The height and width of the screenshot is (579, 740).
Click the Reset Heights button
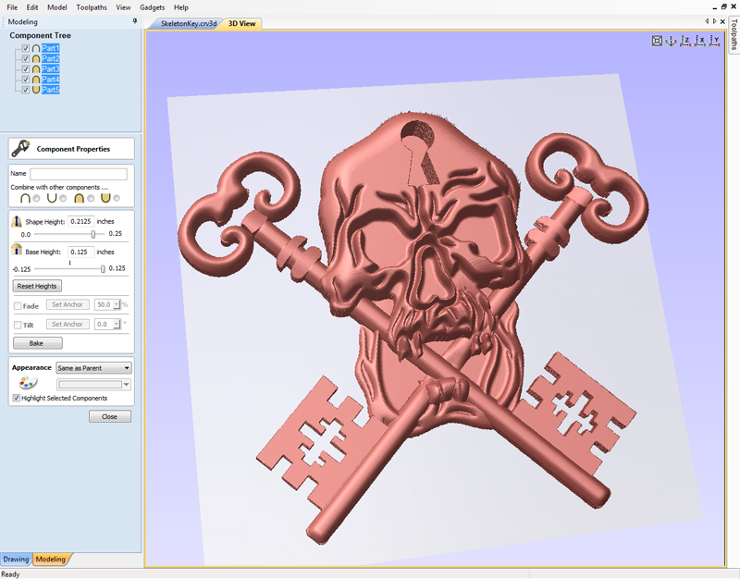click(37, 286)
